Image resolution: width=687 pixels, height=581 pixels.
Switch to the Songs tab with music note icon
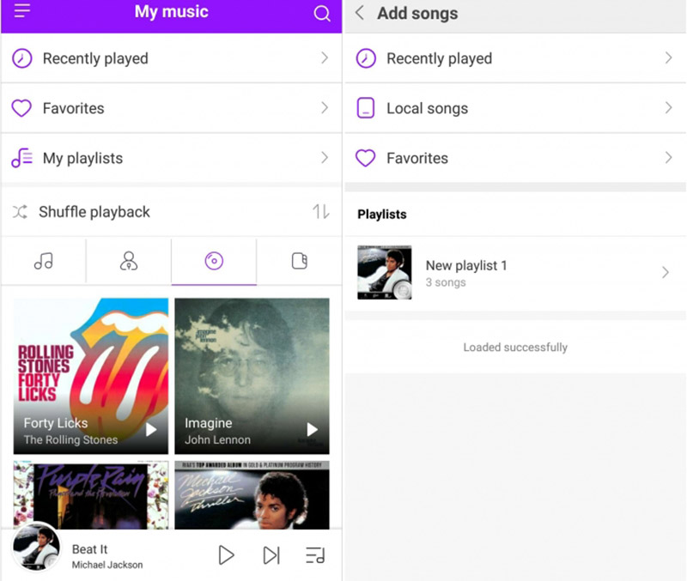coord(44,261)
